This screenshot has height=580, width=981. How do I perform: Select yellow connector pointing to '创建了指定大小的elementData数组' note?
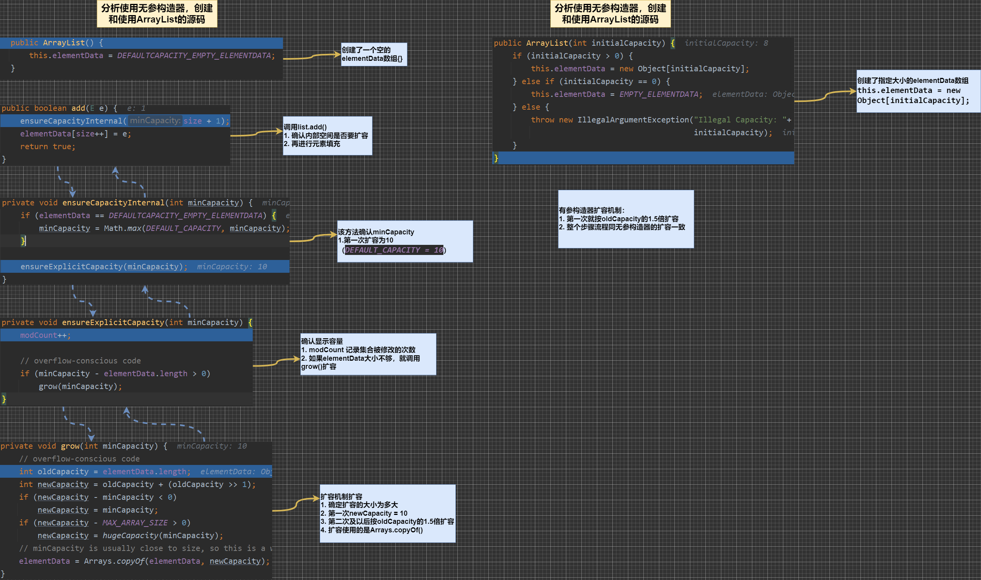pyautogui.click(x=826, y=96)
